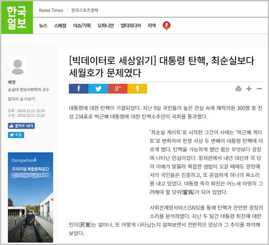Click the Facebook 좋아요 58개 button
The height and width of the screenshot is (245, 269).
[21, 126]
